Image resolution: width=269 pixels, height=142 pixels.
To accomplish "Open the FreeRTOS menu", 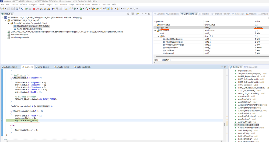I will pyautogui.click(x=96, y=5).
